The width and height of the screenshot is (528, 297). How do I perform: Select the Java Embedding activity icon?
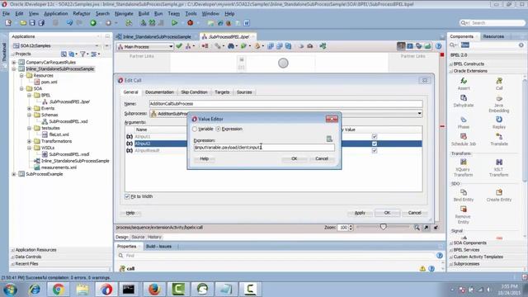click(499, 99)
